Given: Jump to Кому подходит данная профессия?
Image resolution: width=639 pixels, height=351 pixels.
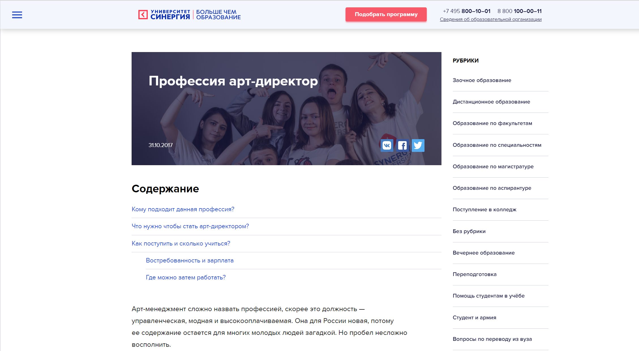Looking at the screenshot, I should coord(183,209).
